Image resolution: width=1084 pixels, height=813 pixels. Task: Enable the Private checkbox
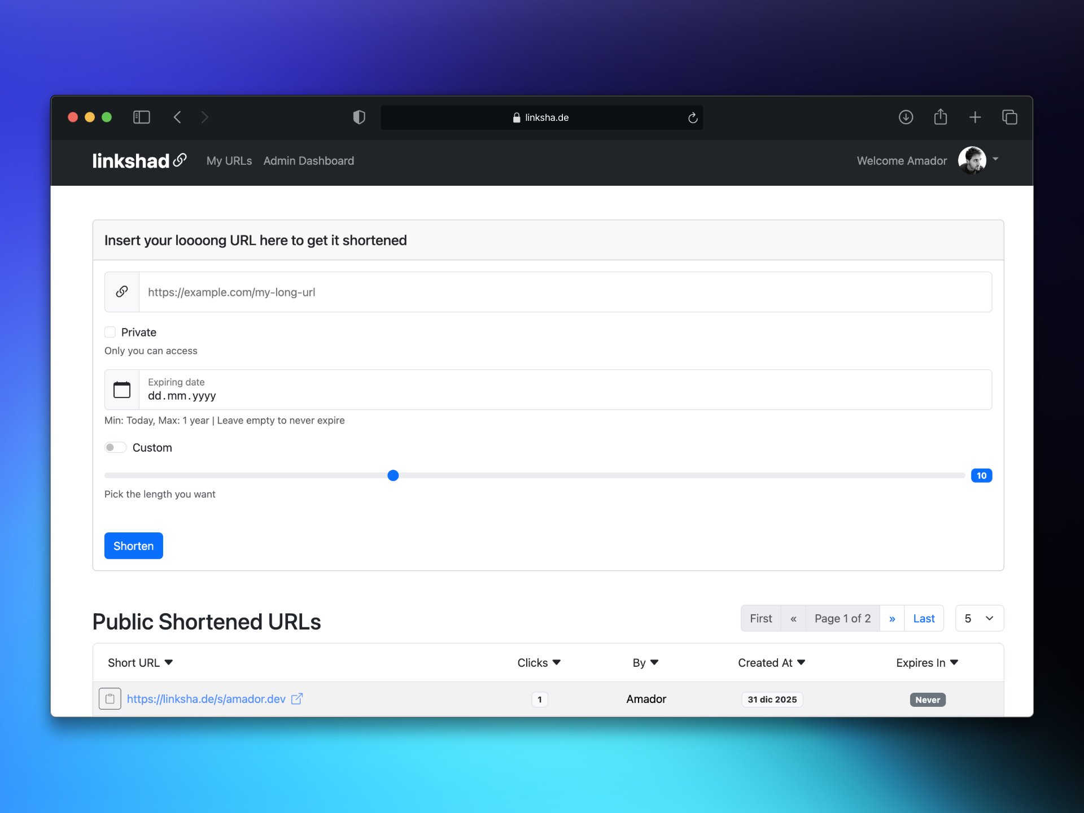pyautogui.click(x=110, y=332)
